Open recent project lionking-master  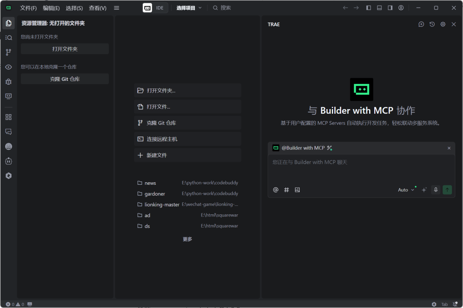[187, 204]
